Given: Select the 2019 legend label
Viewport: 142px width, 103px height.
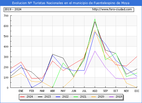Looking at the screenshot, I should tap(119, 97).
